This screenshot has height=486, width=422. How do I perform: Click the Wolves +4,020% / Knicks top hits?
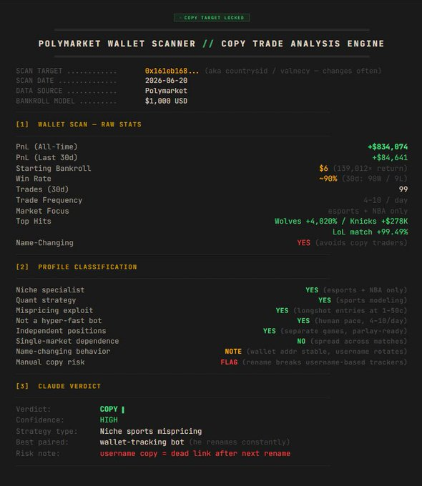point(341,222)
